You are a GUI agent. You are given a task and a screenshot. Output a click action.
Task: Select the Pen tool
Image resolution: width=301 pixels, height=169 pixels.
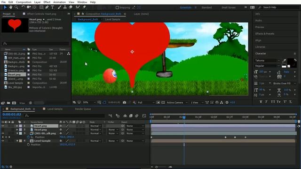point(47,8)
